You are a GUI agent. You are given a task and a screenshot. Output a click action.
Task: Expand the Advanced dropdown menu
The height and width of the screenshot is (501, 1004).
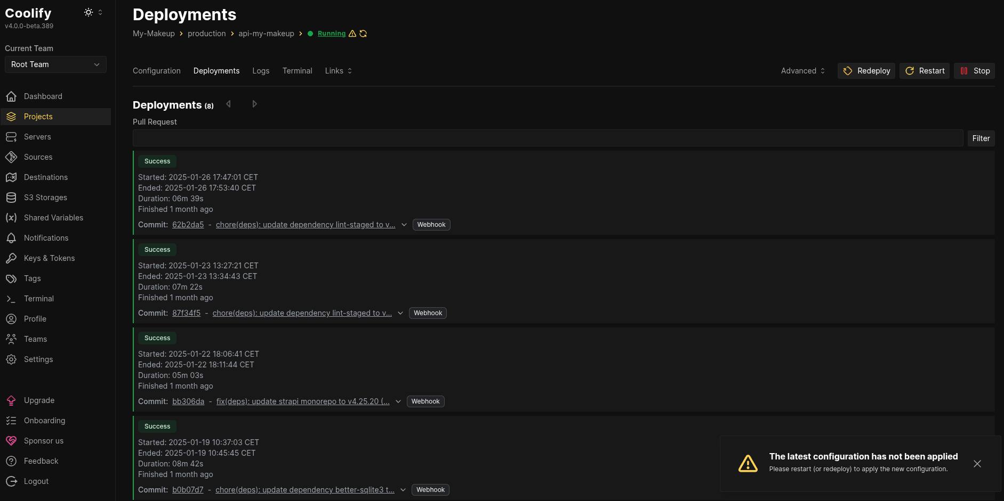click(x=802, y=71)
